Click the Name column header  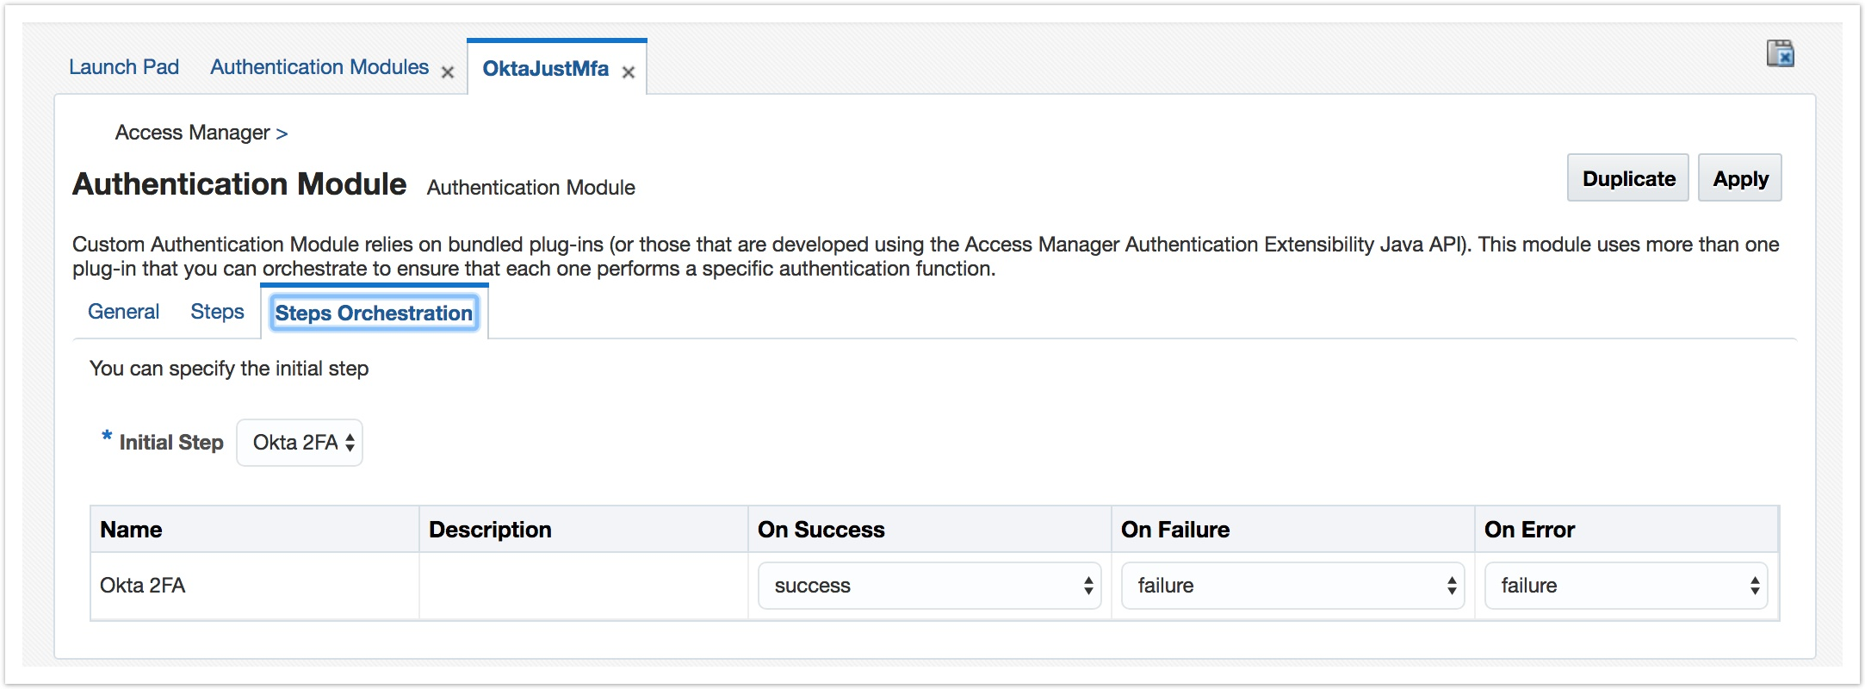131,530
